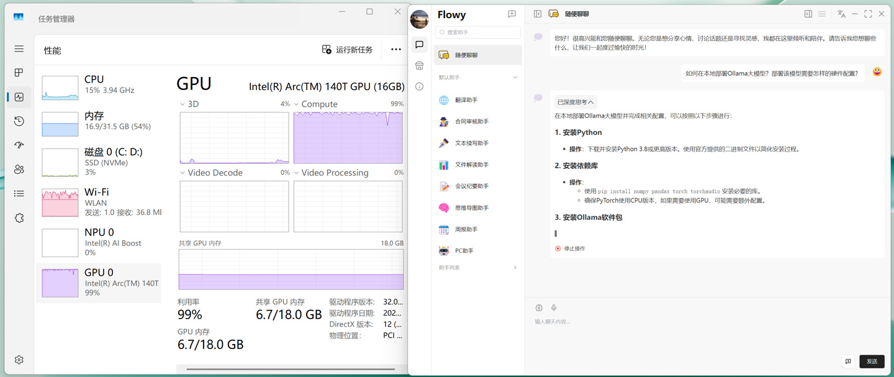Click the 搜索助手 search field

click(x=478, y=32)
